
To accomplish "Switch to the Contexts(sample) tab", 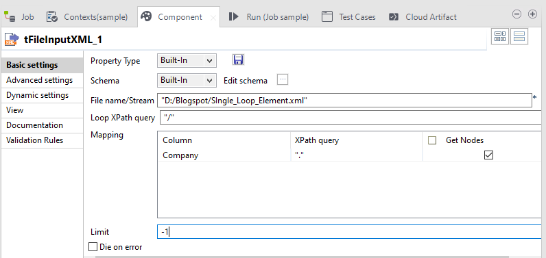I will pyautogui.click(x=87, y=16).
